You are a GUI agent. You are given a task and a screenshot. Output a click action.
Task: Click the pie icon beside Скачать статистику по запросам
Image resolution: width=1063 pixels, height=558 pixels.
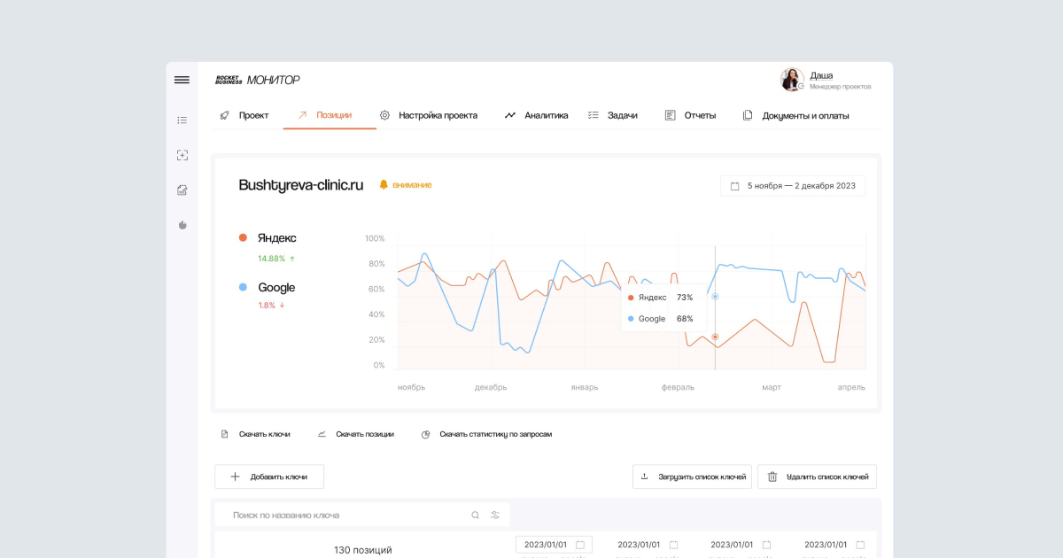pyautogui.click(x=426, y=434)
